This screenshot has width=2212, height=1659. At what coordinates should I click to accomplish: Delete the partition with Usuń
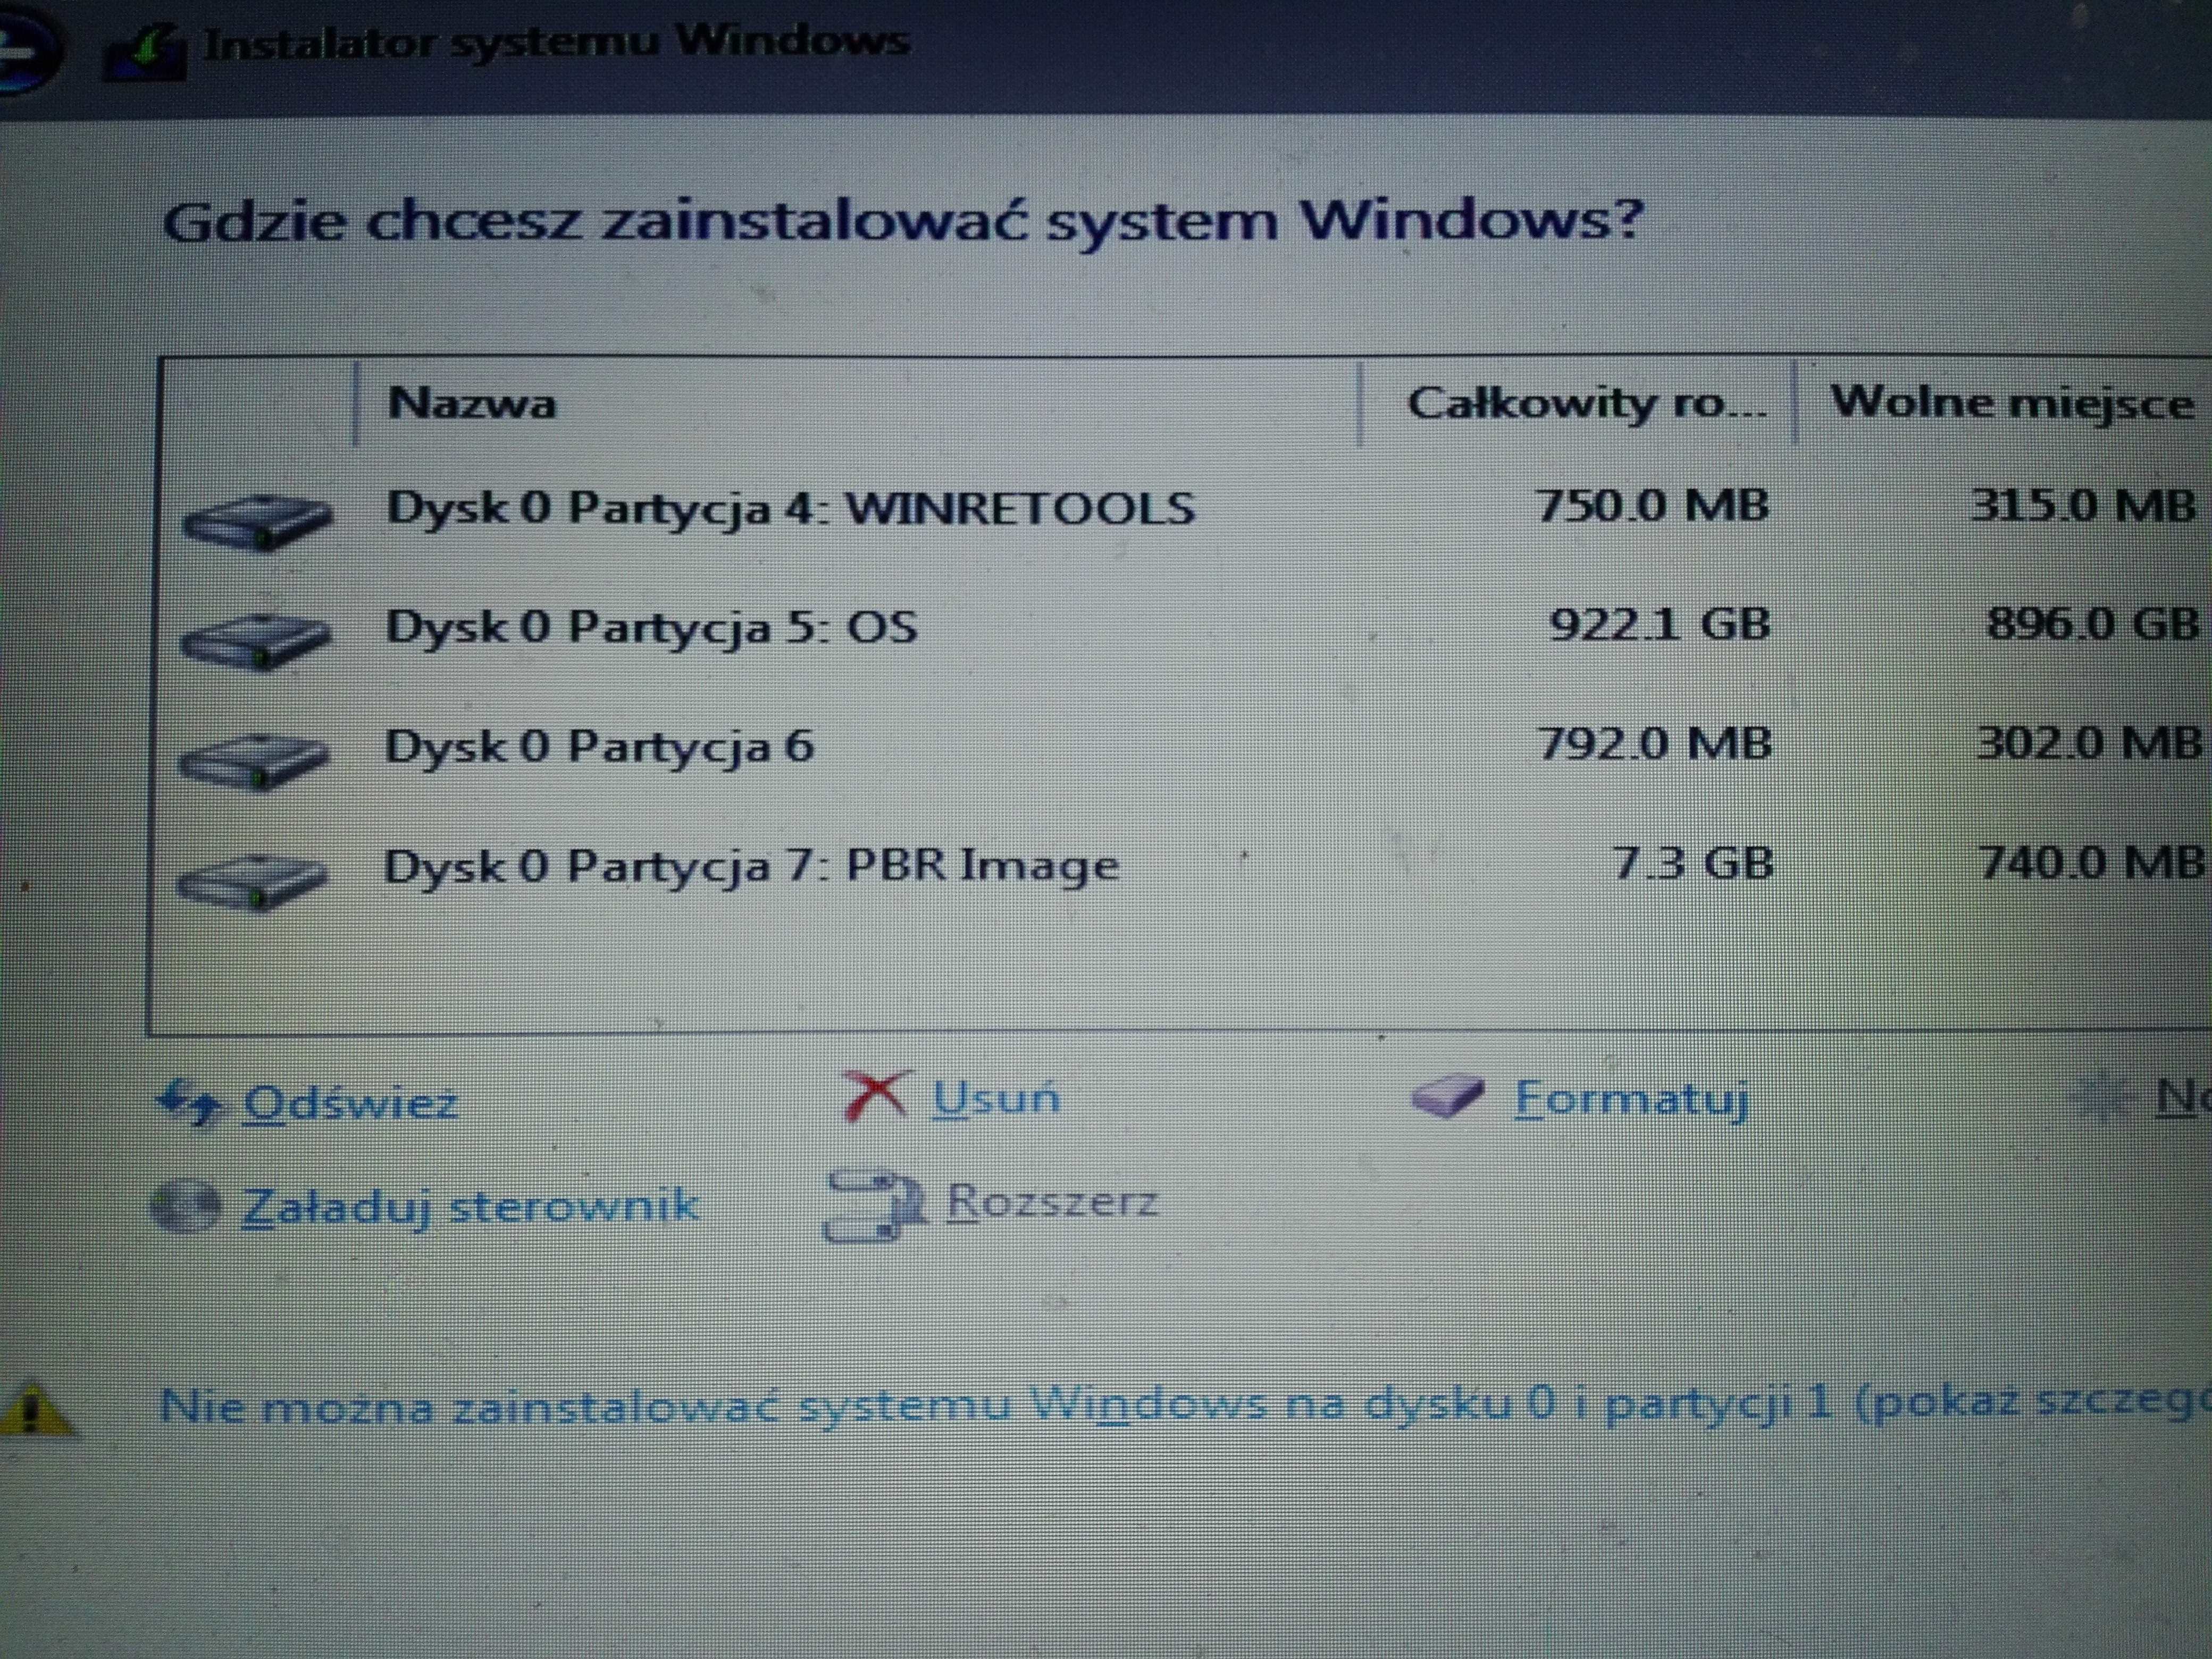pos(996,1098)
